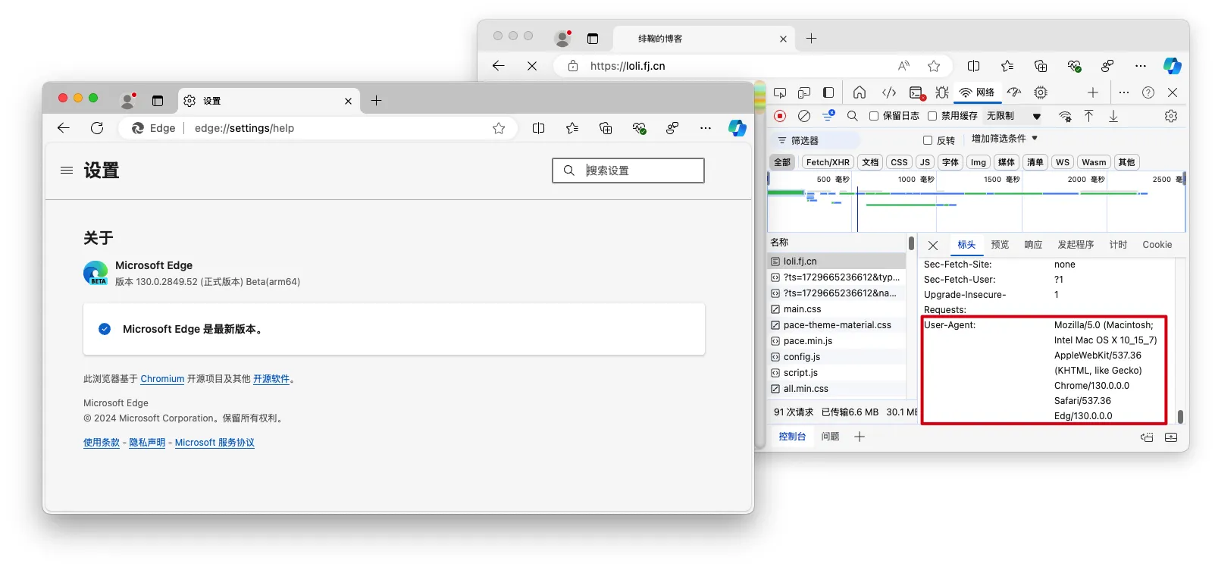This screenshot has height=570, width=1215.
Task: Open the 使用条款 link
Action: click(102, 443)
